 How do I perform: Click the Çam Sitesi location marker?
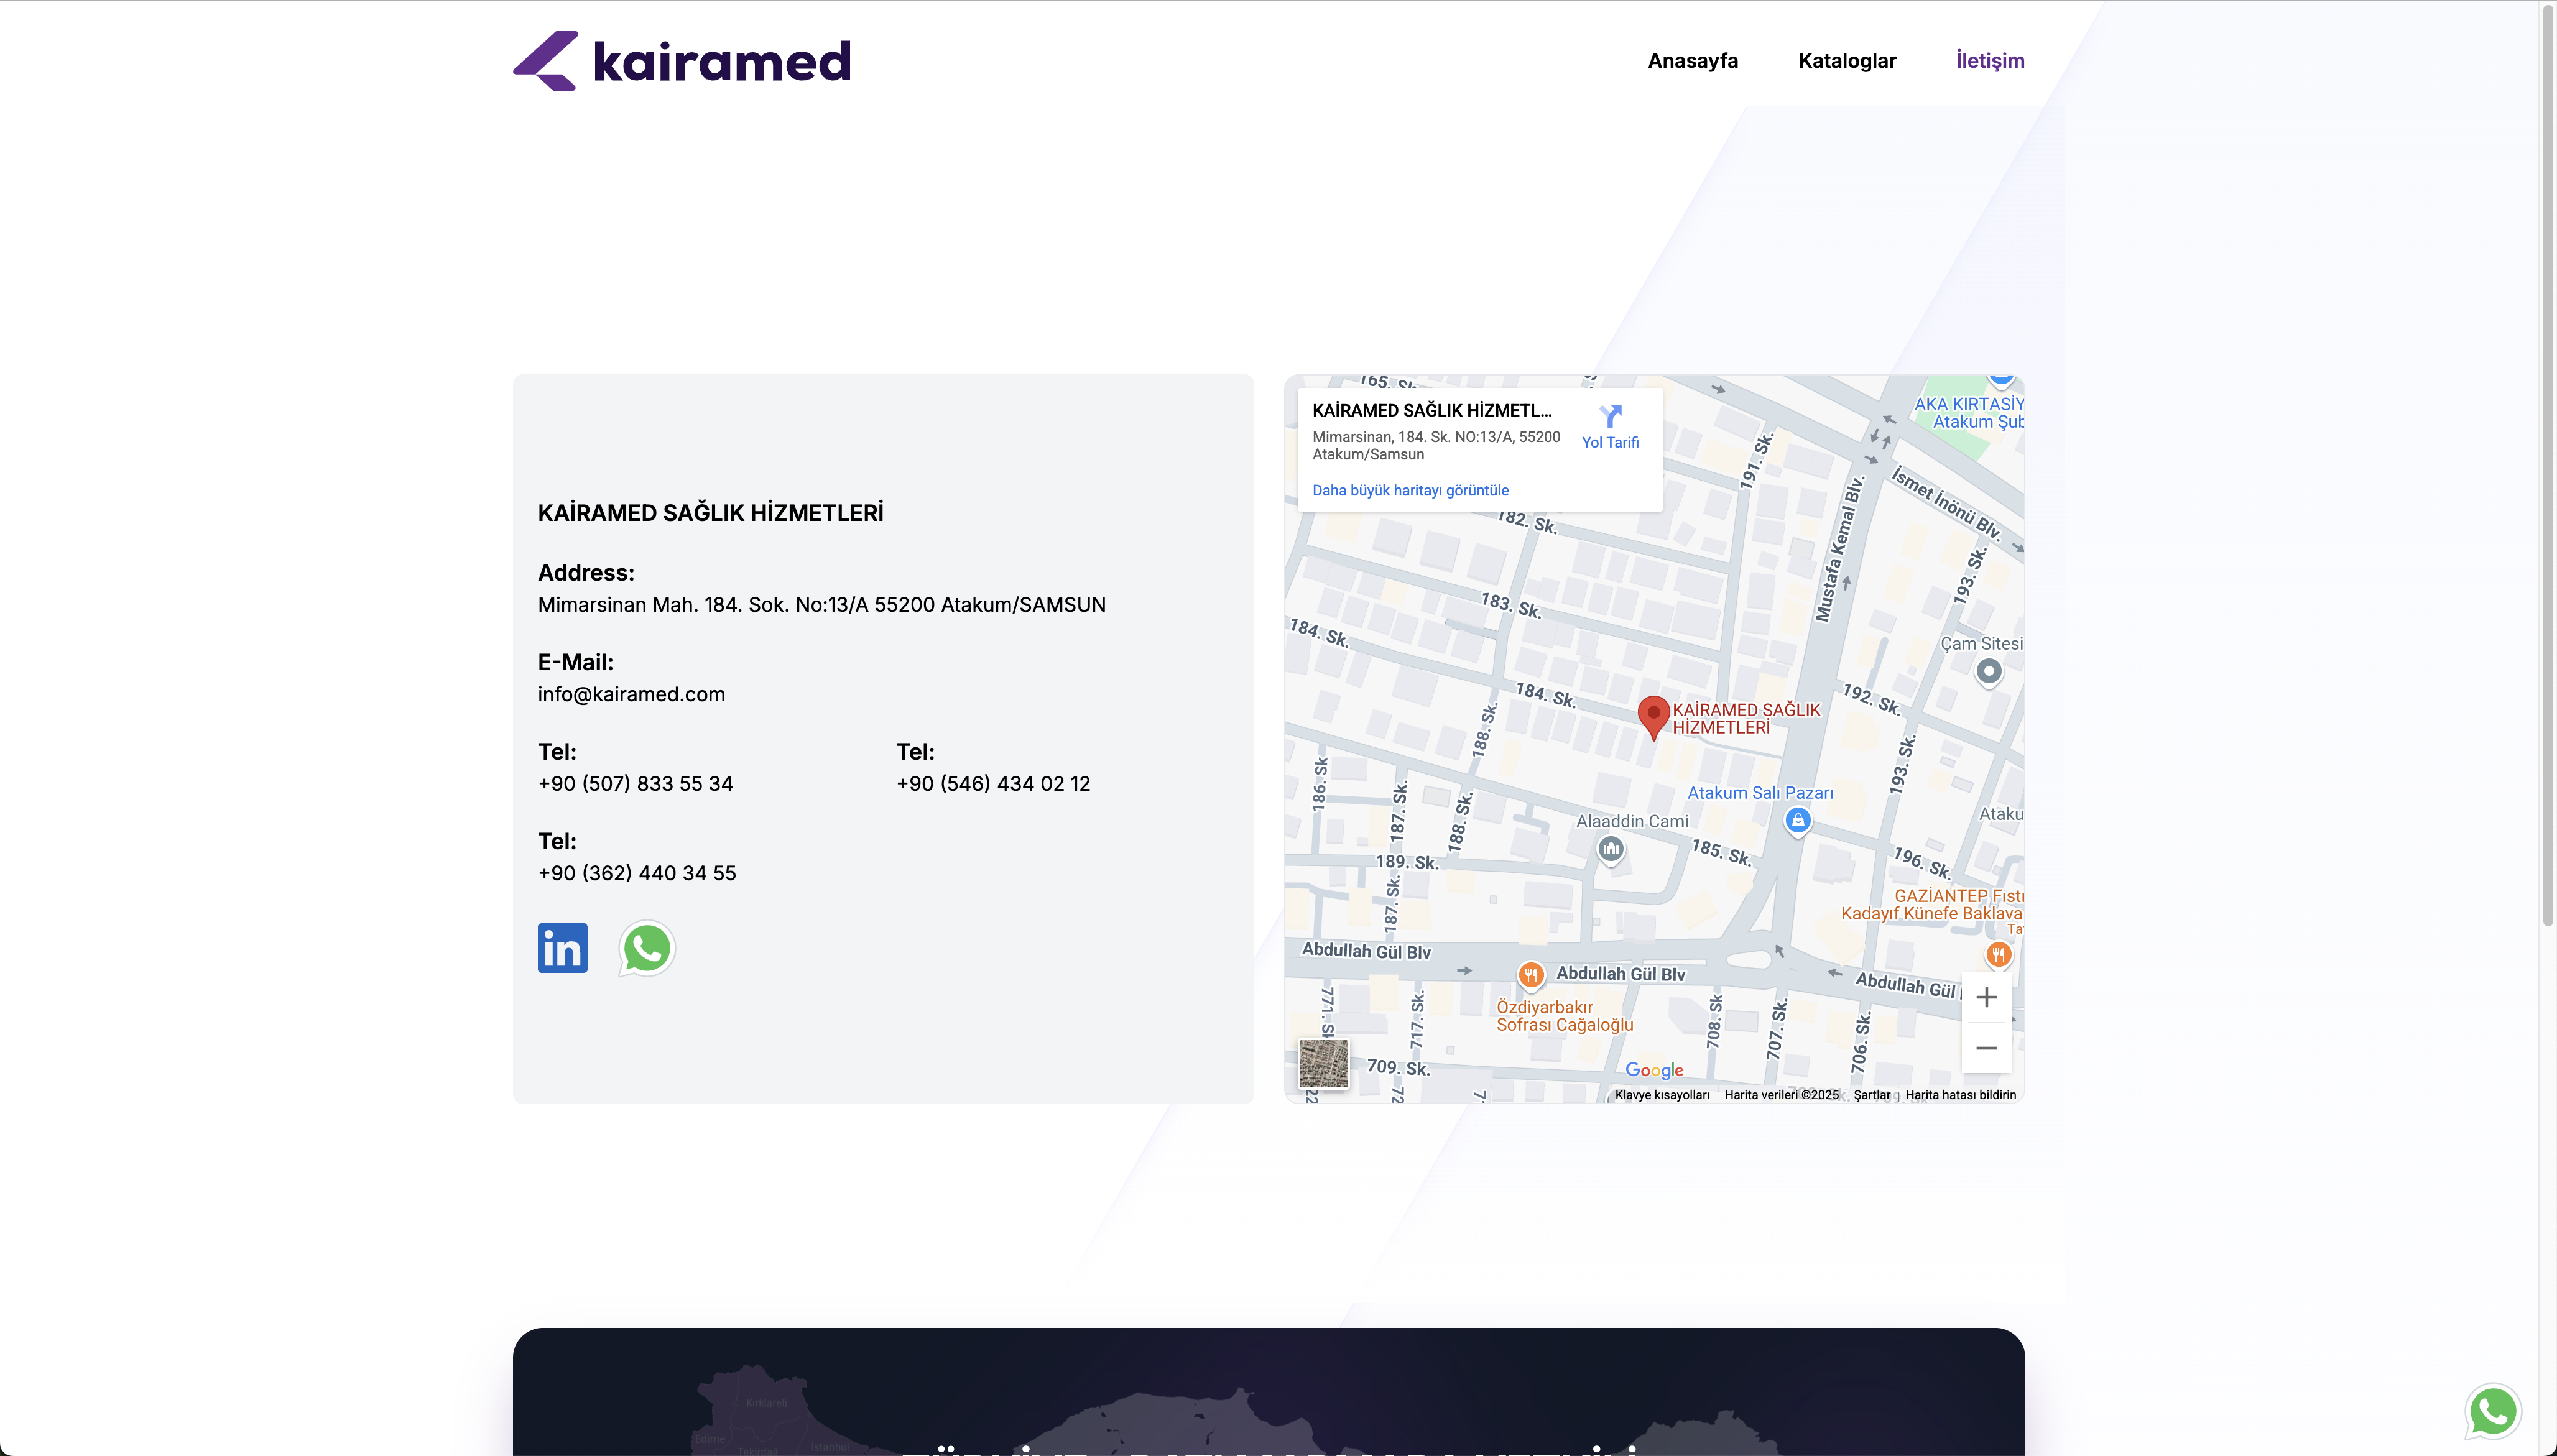tap(1988, 672)
